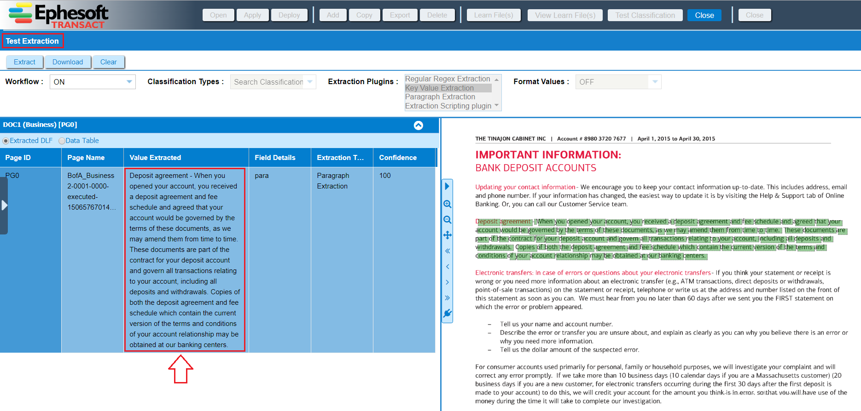Click the IMPORTANT INFORMATION heading in document
Screen dimensions: 861x411
pyautogui.click(x=548, y=155)
